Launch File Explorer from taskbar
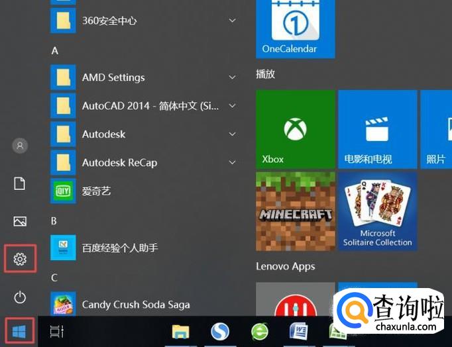The height and width of the screenshot is (347, 452). coord(181,332)
